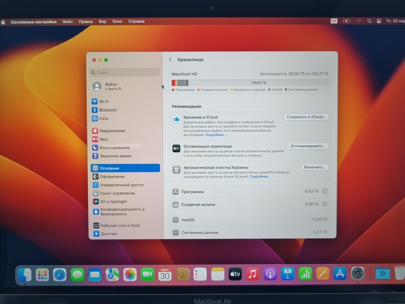
Task: Open Contacts app in Dock
Action: 183,274
